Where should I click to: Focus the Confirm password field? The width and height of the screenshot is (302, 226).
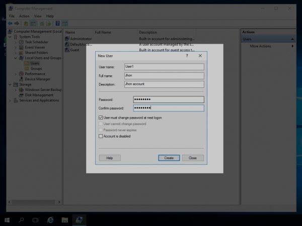point(168,108)
